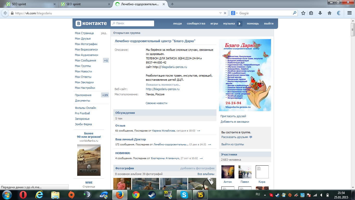Click the ВКонтакте logo

[x=91, y=23]
